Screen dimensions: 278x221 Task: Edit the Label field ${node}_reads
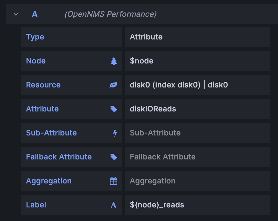coord(198,205)
